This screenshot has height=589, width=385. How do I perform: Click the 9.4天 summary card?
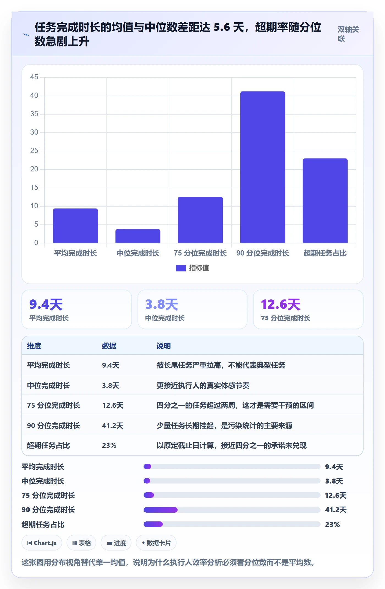click(x=77, y=309)
